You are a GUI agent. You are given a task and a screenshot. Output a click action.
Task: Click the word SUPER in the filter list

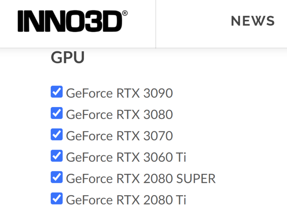pos(196,178)
